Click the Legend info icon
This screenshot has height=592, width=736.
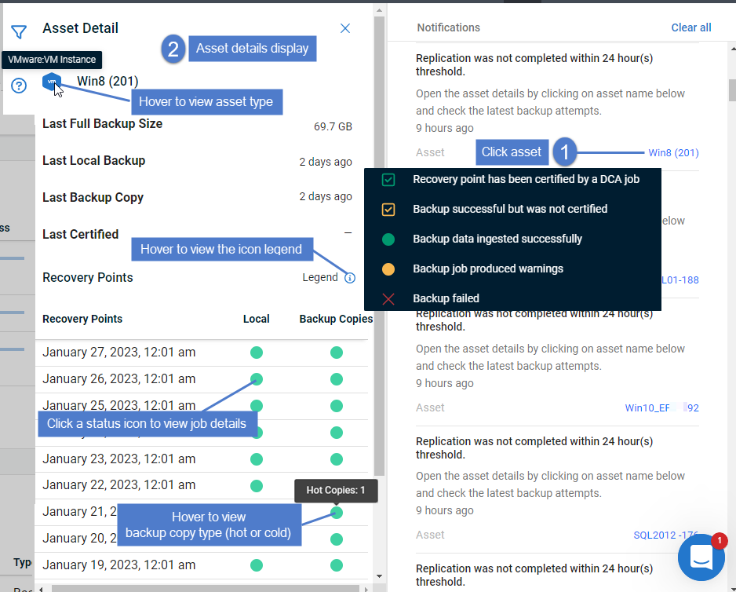click(350, 278)
